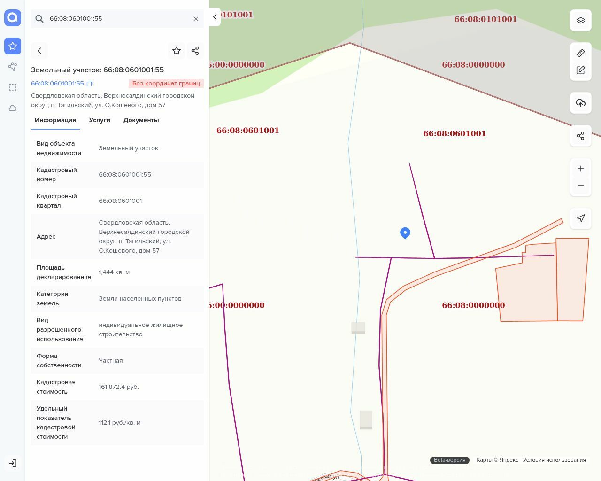Click the 'Частная' ownership value

pos(111,361)
